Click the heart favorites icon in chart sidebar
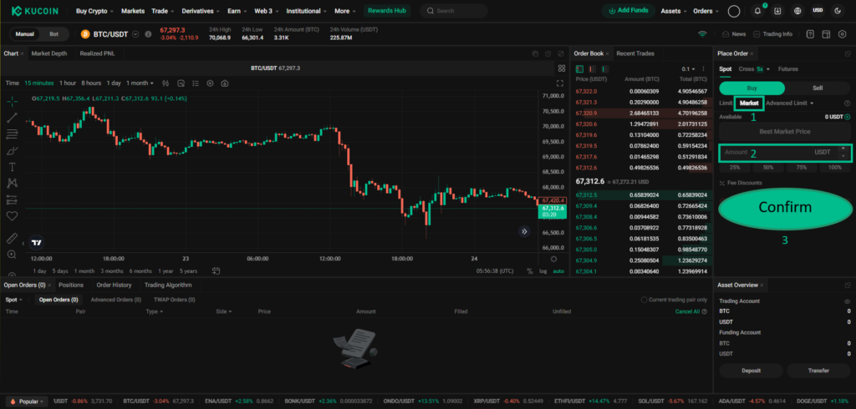Viewport: 856px width, 409px height. [12, 216]
